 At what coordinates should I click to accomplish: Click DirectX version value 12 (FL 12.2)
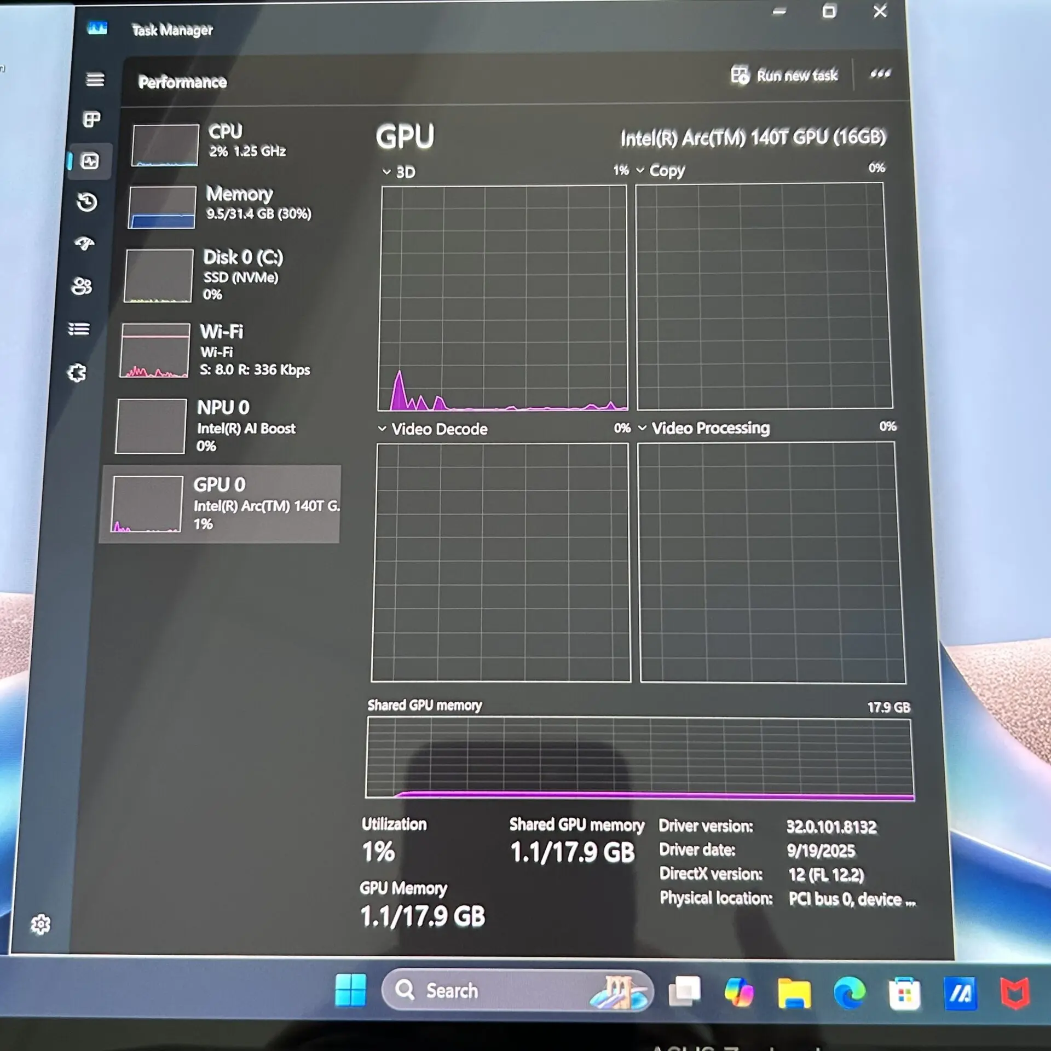point(826,875)
